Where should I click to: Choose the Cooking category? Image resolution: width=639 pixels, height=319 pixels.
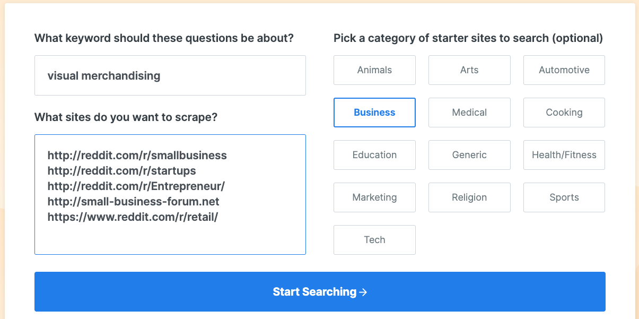coord(564,113)
